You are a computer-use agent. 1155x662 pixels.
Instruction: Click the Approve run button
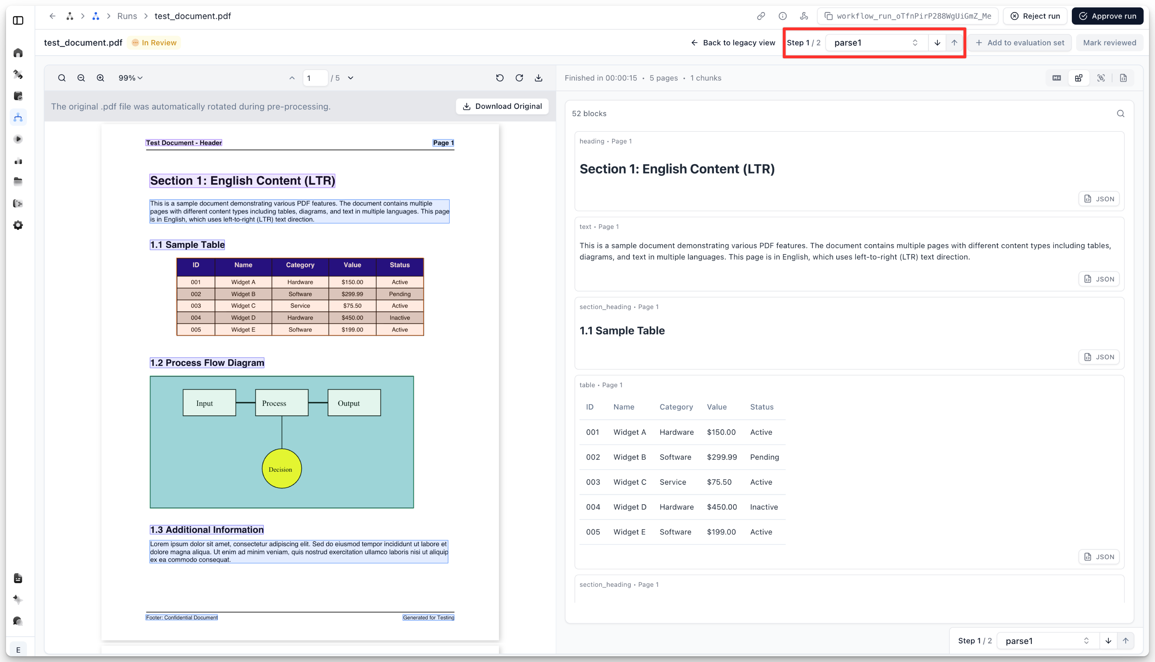[x=1107, y=16]
